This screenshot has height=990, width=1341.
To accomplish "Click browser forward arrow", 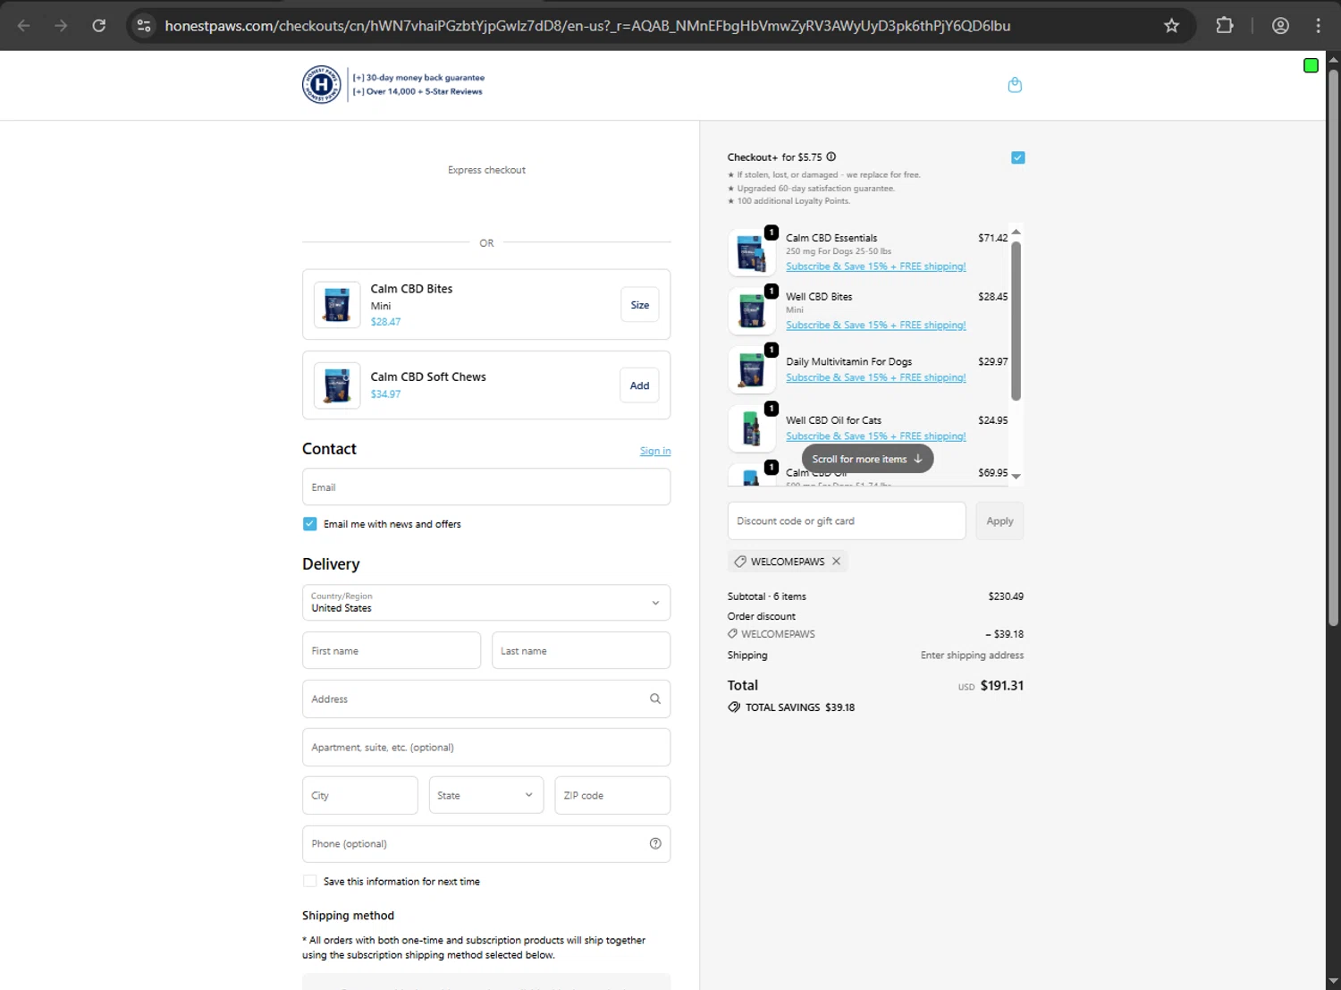I will [61, 25].
